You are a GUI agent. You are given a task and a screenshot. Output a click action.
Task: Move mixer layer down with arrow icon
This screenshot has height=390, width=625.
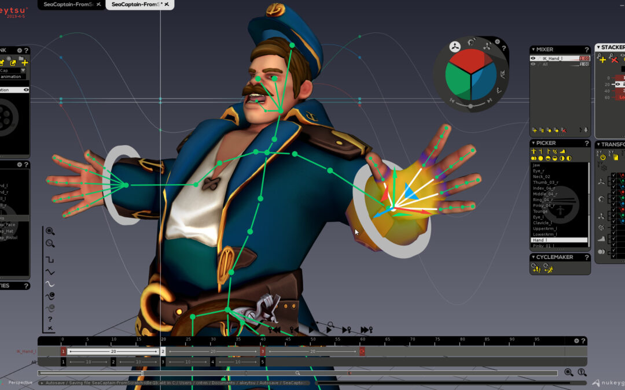pos(586,130)
